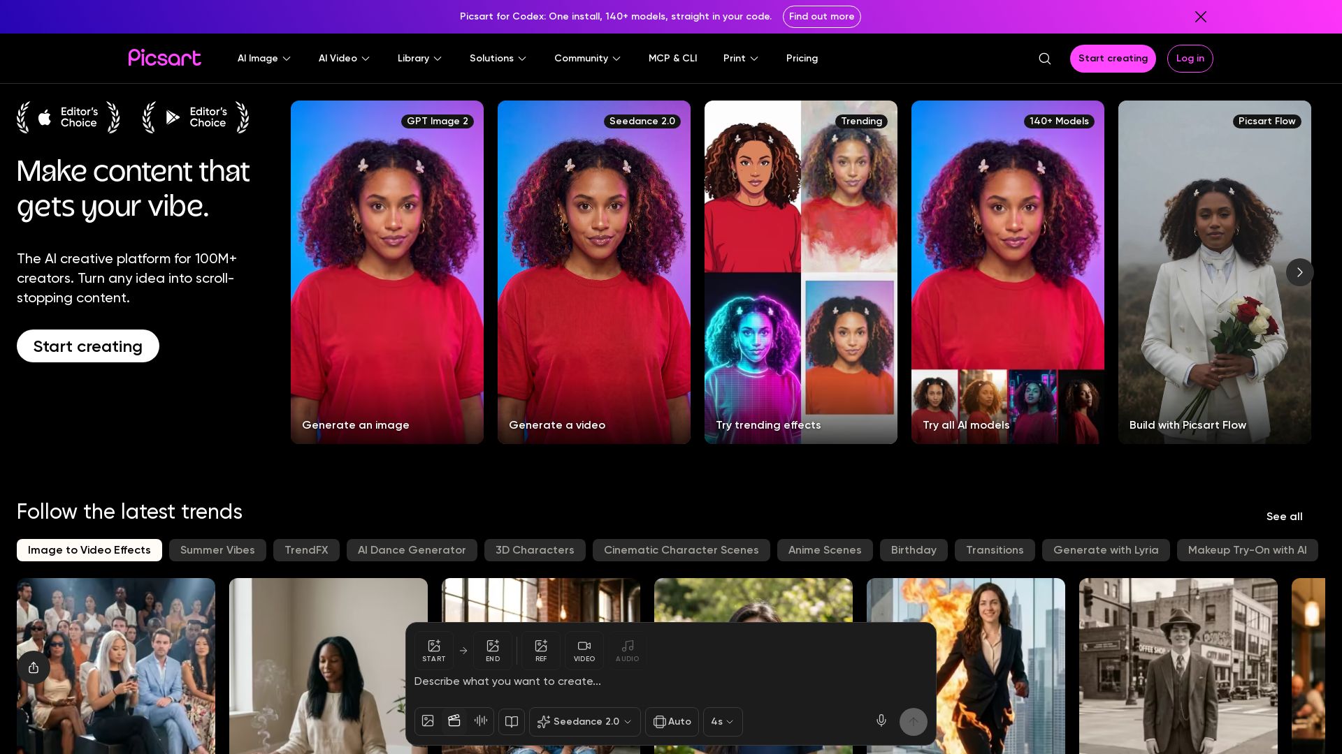Open Try trending effects card
Screen dimensions: 1342x754
[801, 272]
